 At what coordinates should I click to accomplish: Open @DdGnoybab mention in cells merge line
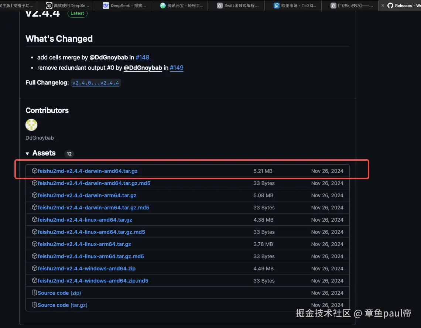(109, 58)
